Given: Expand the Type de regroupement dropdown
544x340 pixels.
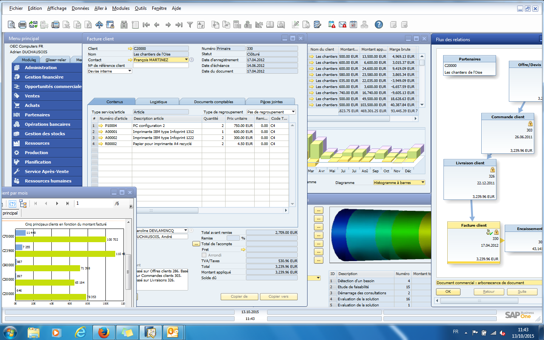Looking at the screenshot, I should point(293,112).
